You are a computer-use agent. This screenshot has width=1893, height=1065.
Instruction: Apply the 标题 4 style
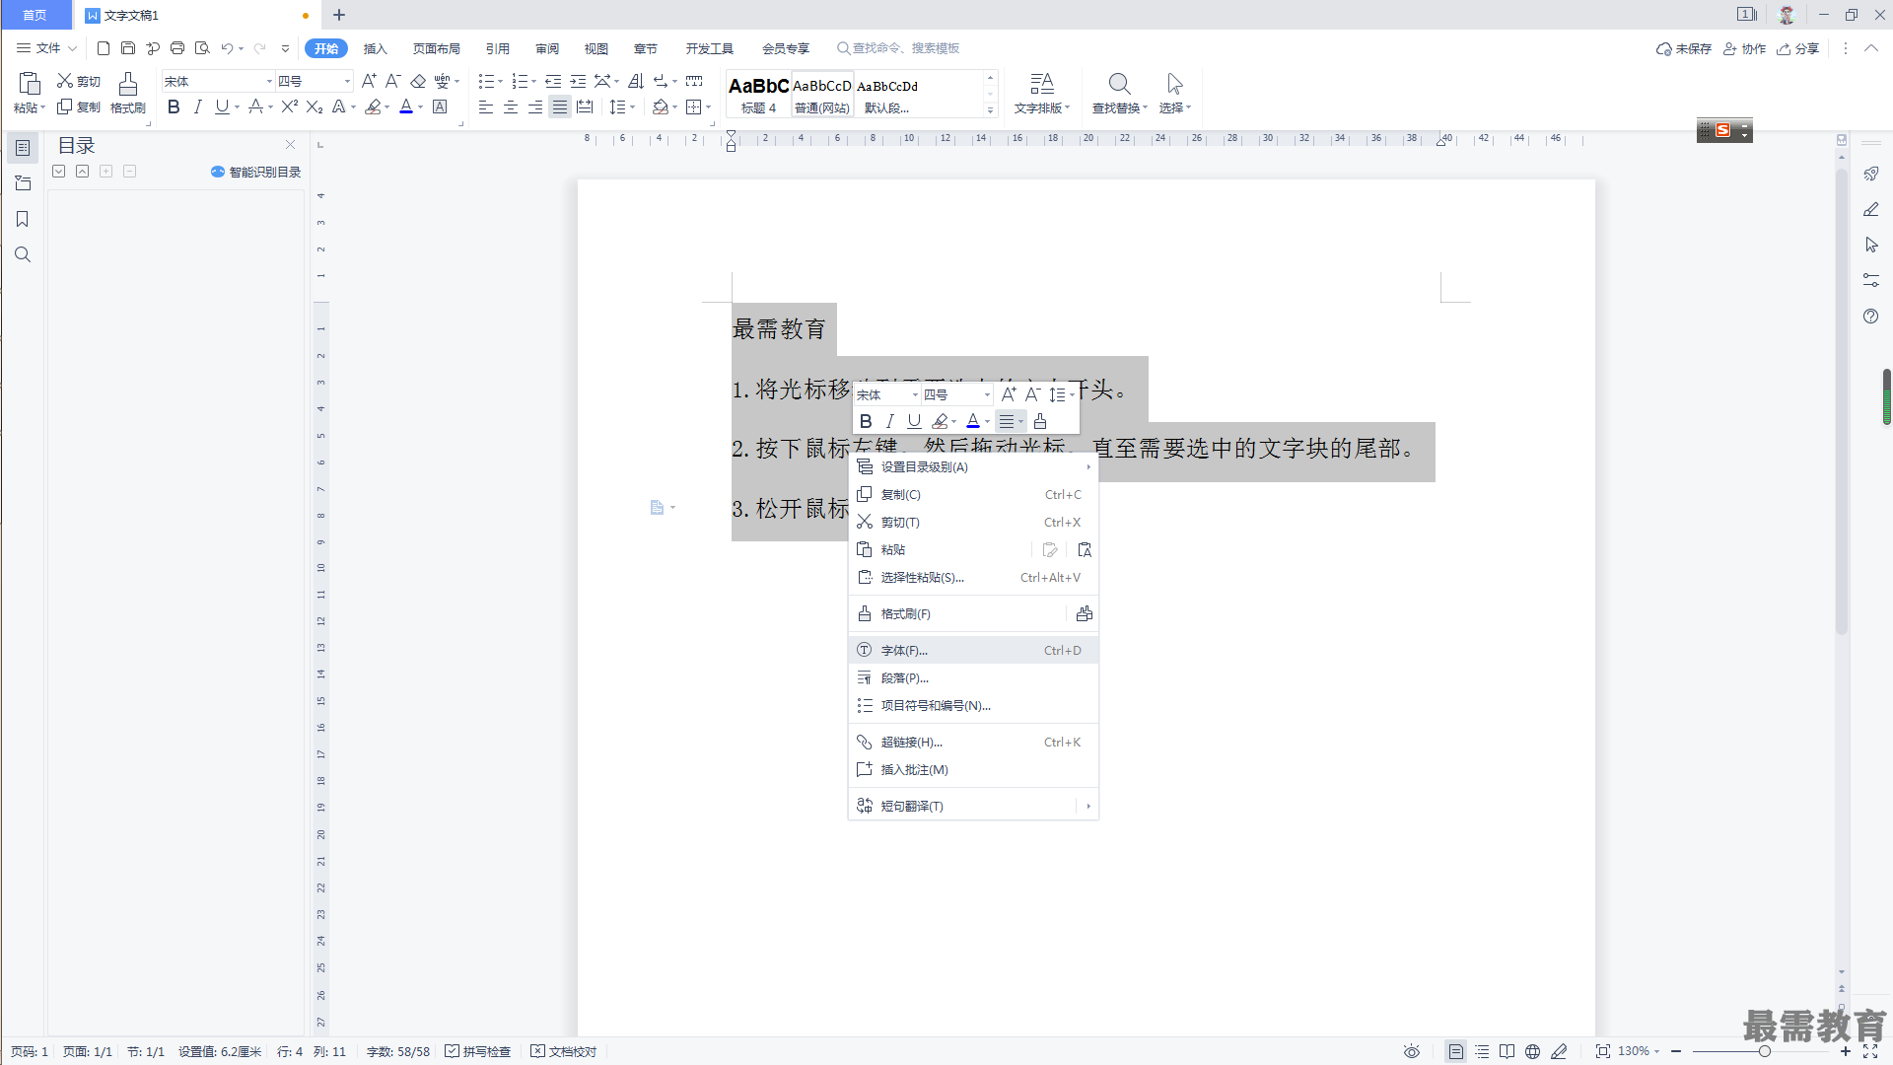coord(758,95)
